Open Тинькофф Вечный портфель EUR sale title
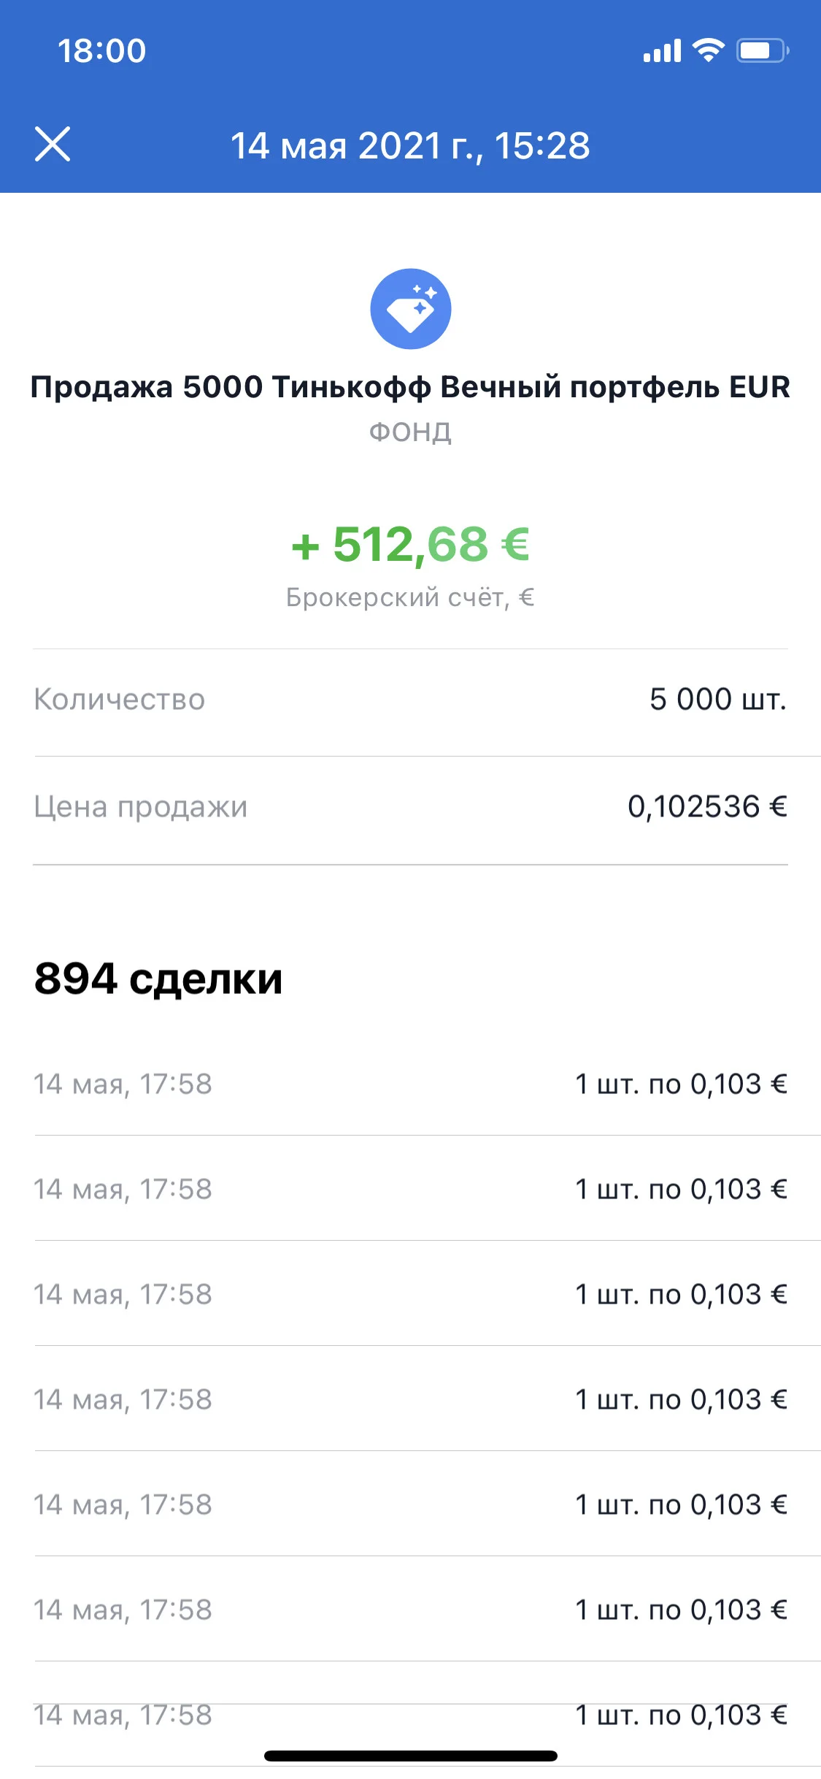The height and width of the screenshot is (1779, 821). (x=410, y=386)
